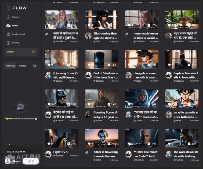Viewport: 203px width, 169px height.
Task: Click the green Explore link to find friends
Action: click(8, 119)
